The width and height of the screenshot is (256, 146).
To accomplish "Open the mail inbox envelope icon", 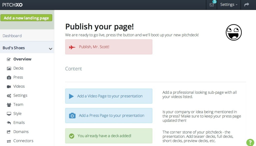I will (211, 5).
